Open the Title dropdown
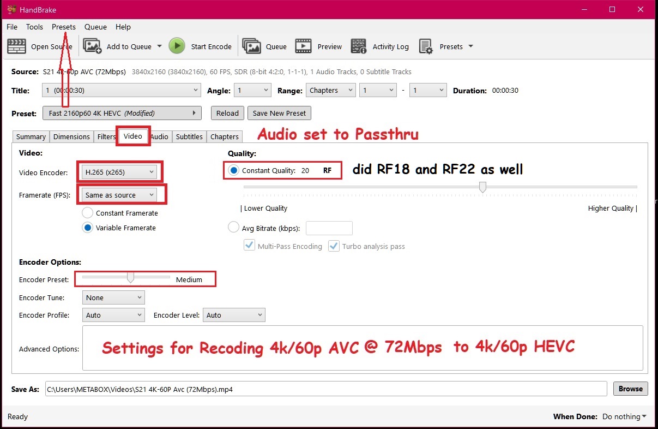 [x=122, y=91]
